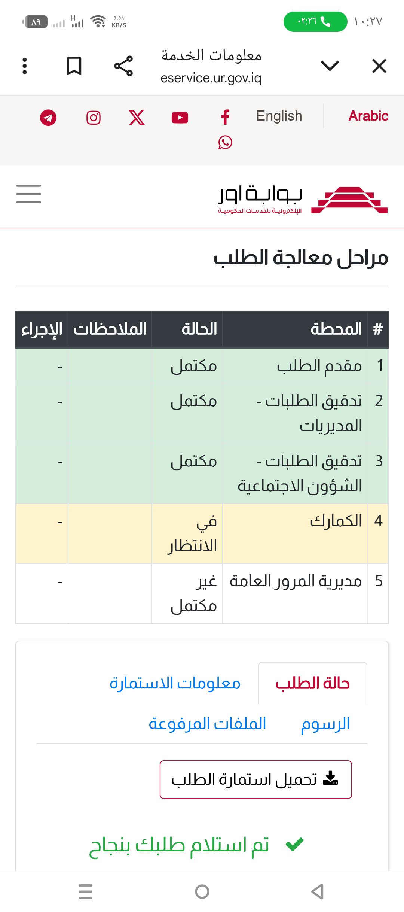Switch to معلومات الاستمارة tab

(175, 684)
